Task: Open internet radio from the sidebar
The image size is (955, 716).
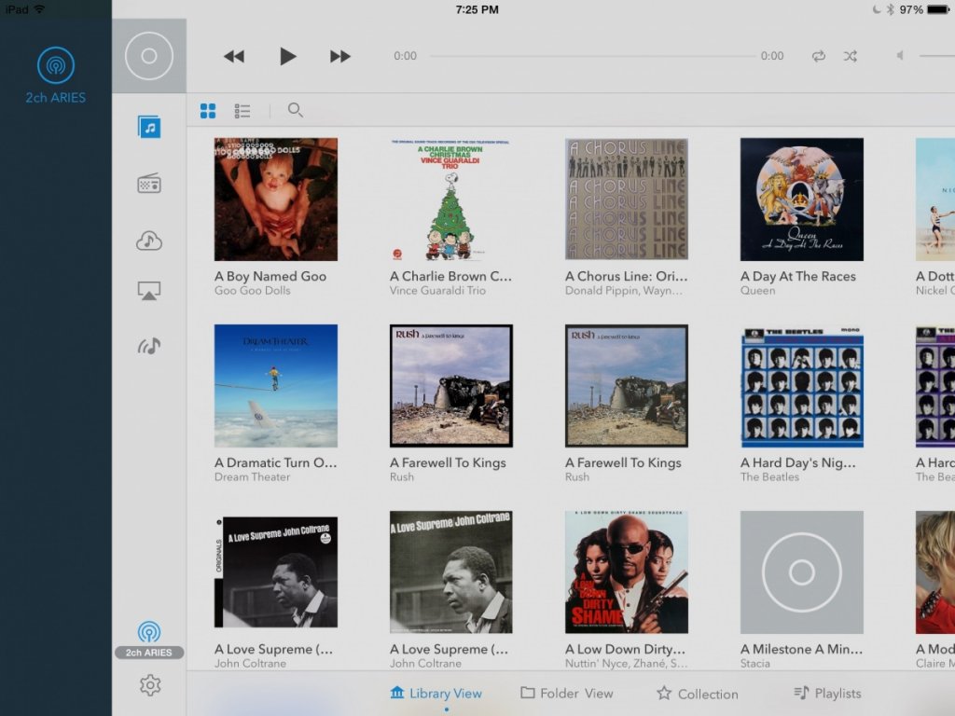Action: click(x=149, y=184)
